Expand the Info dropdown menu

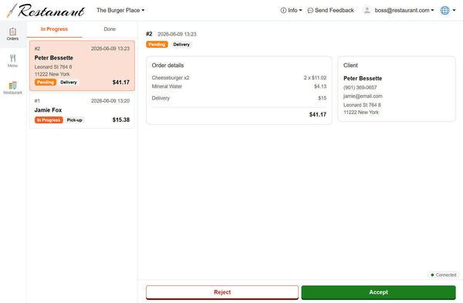pos(291,10)
